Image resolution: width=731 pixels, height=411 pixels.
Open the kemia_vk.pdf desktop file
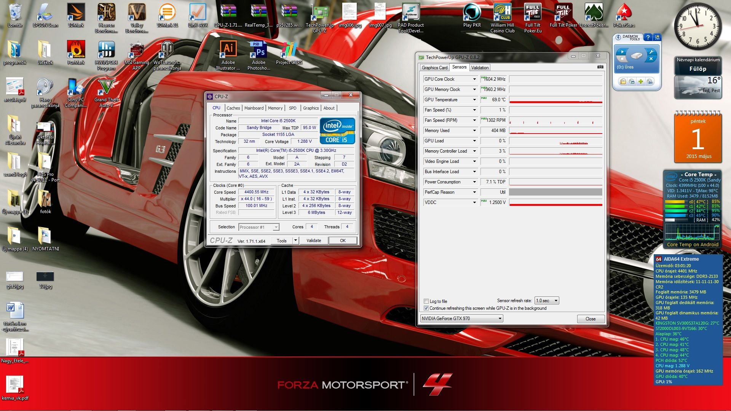tap(15, 388)
